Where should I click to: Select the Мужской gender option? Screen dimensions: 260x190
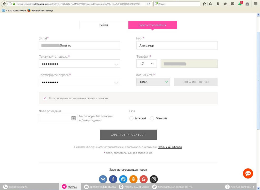(x=132, y=118)
